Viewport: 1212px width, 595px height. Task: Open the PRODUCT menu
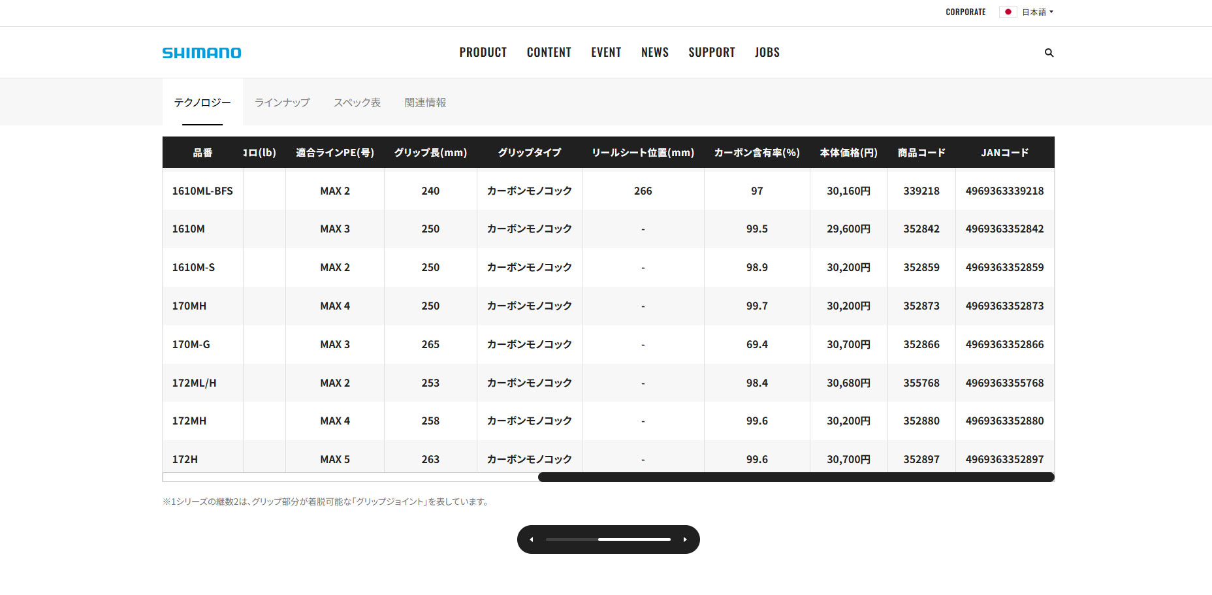point(483,52)
